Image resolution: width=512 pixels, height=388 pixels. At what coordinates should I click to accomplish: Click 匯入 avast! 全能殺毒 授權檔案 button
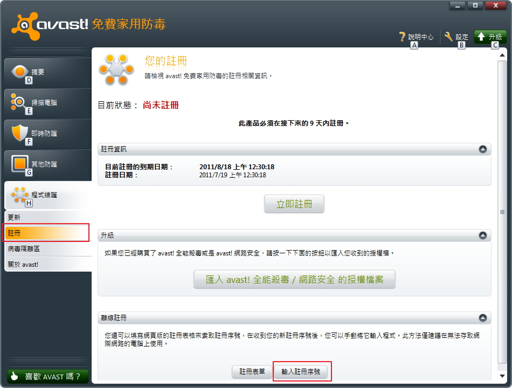294,279
